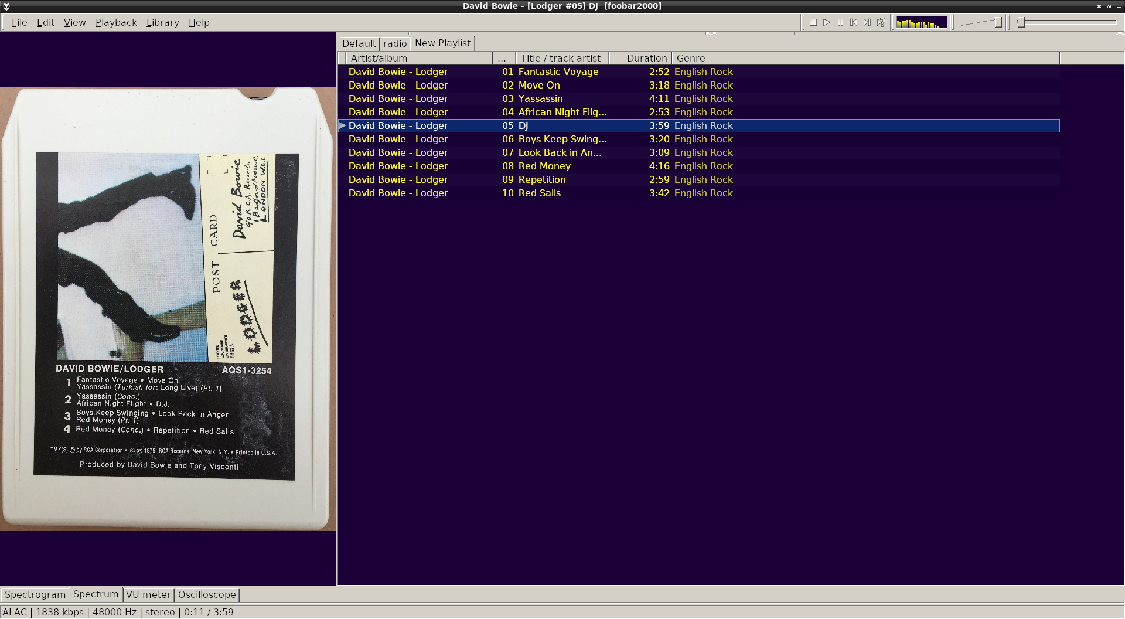Sort by Title / track artist header
Screen dimensions: 1125x619
562,58
